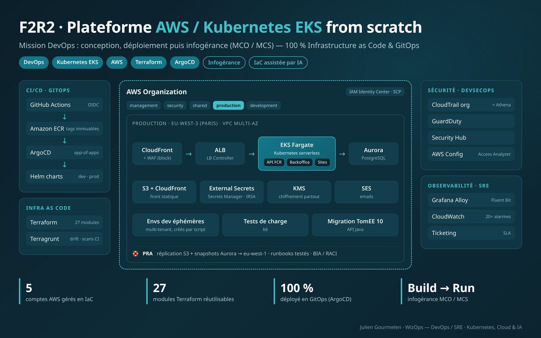Image resolution: width=541 pixels, height=338 pixels.
Task: Click the outlined Infogérance tag
Action: pos(224,63)
